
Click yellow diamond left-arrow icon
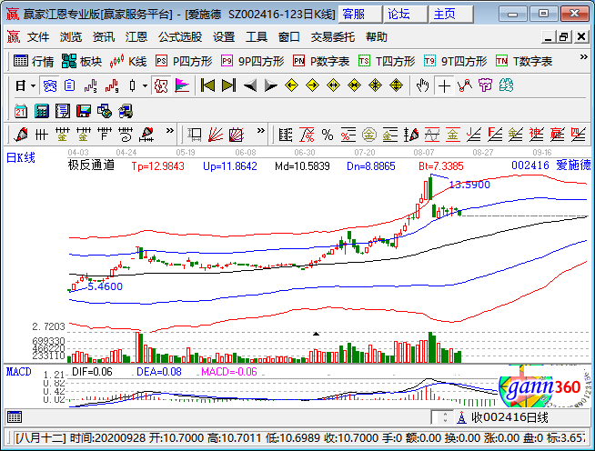(291, 85)
